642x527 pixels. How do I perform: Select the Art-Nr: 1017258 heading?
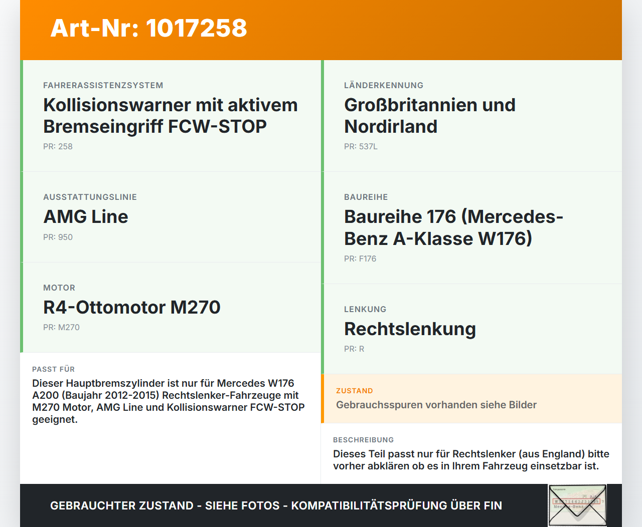tap(149, 28)
